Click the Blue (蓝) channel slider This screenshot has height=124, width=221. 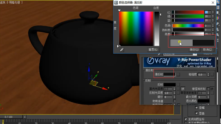coord(188,21)
